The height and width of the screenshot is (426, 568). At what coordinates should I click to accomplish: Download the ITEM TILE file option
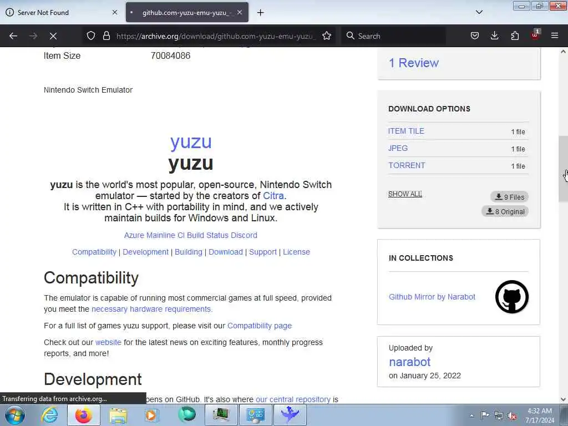click(x=406, y=131)
